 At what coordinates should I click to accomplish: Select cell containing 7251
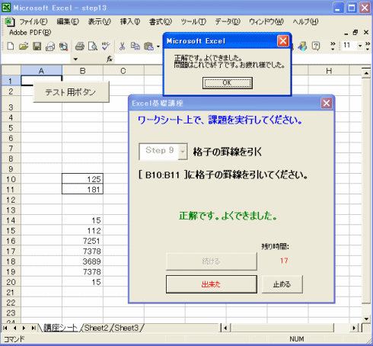[x=82, y=241]
